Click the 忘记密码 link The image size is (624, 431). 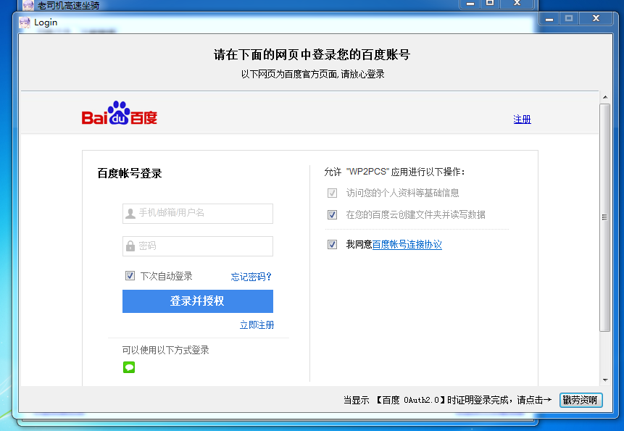tap(249, 275)
